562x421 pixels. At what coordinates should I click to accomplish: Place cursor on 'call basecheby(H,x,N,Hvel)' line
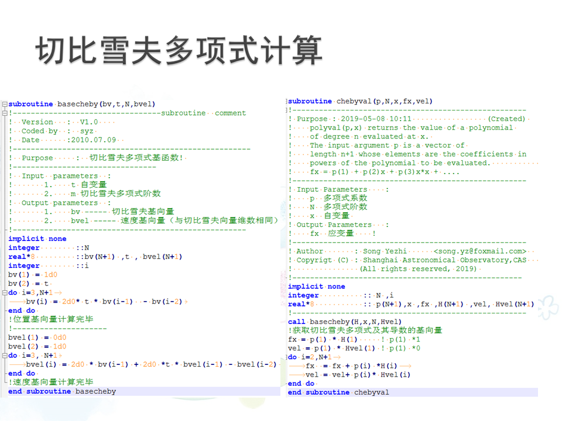pyautogui.click(x=345, y=322)
